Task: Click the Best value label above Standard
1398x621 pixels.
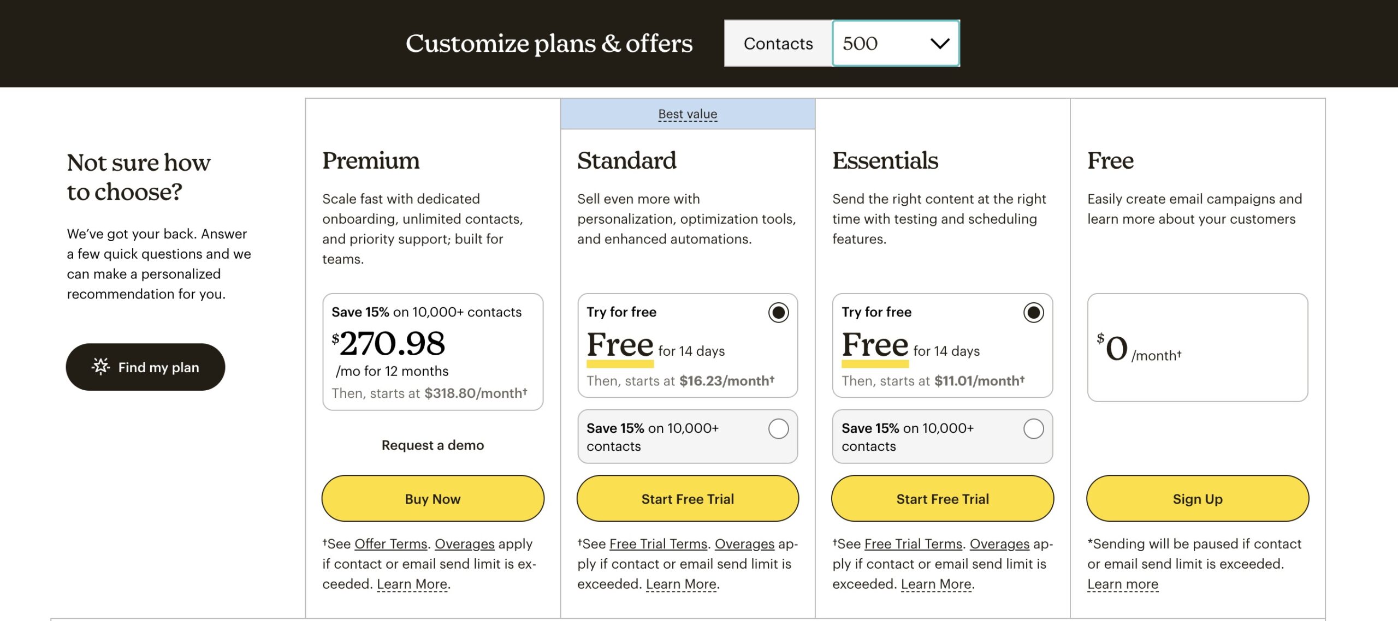Action: (x=687, y=114)
